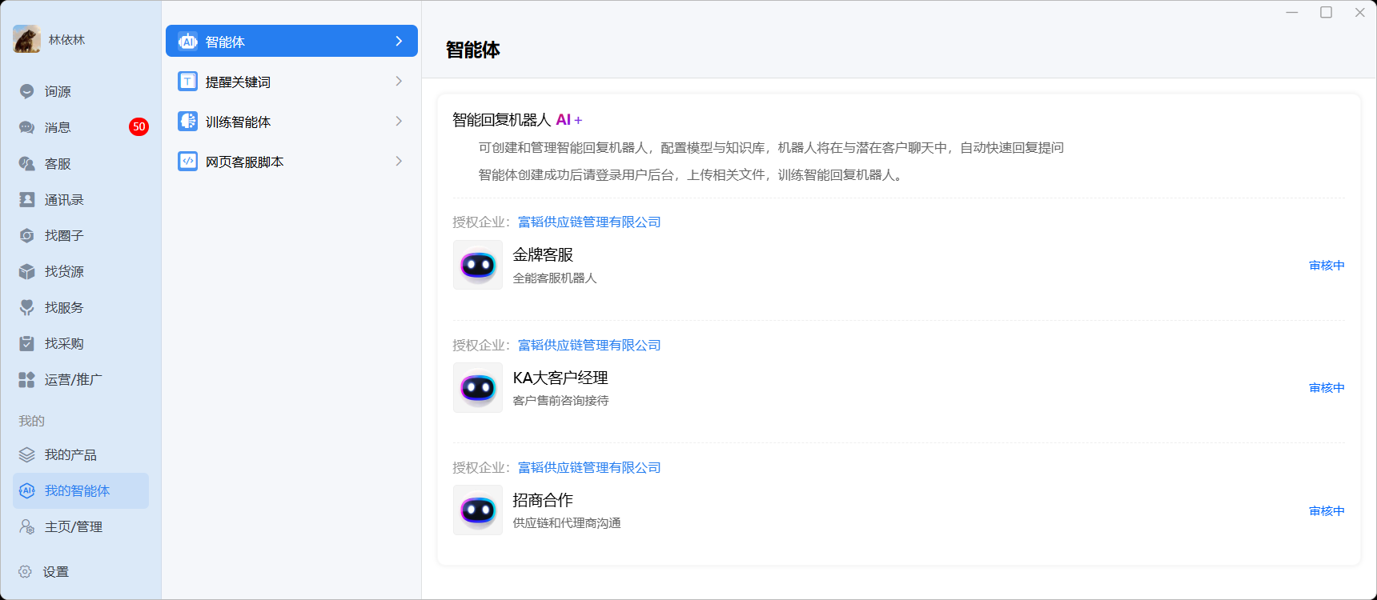This screenshot has height=600, width=1377.
Task: Open company link above 招商合作
Action: pos(589,468)
